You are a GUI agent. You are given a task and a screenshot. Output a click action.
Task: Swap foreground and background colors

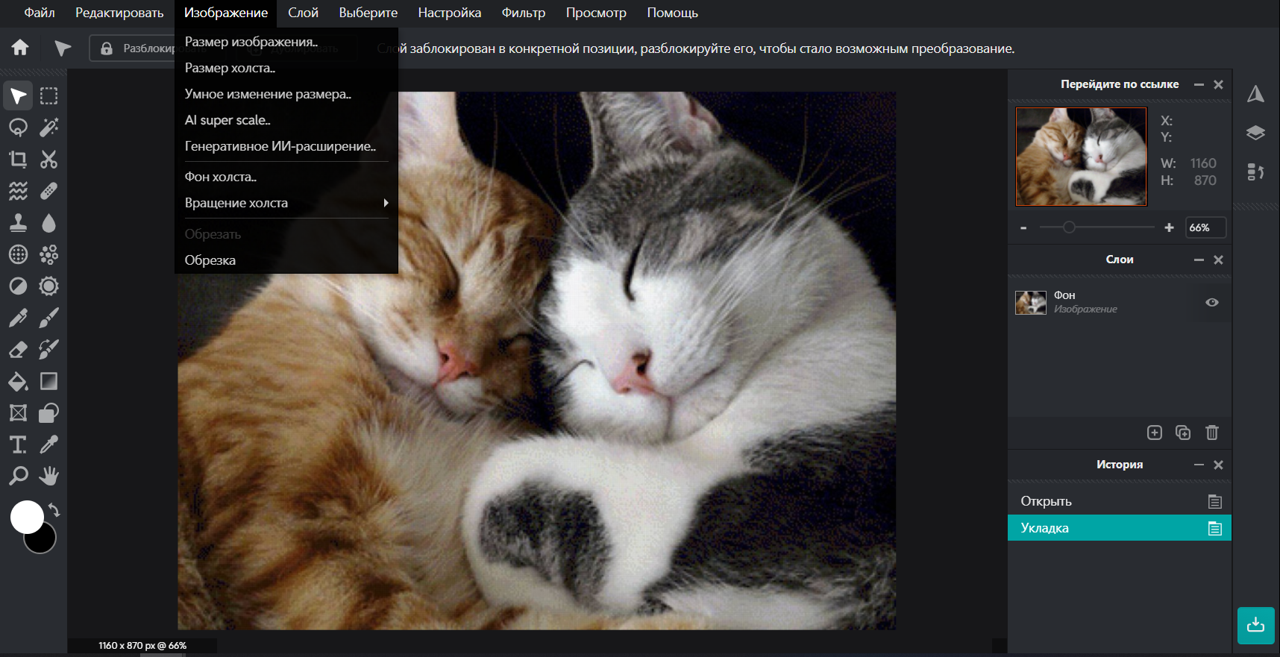click(x=54, y=510)
